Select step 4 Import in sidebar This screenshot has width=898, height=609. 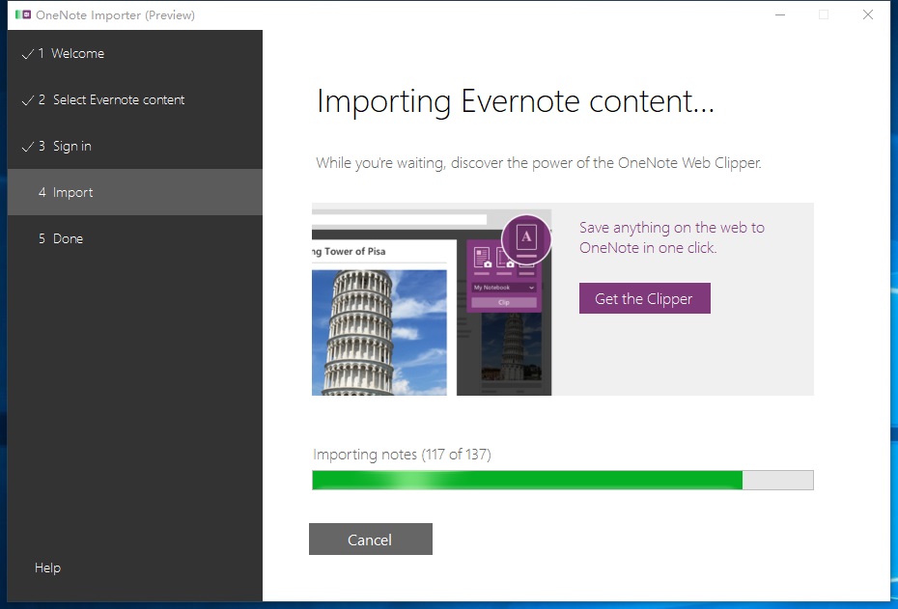pyautogui.click(x=135, y=192)
